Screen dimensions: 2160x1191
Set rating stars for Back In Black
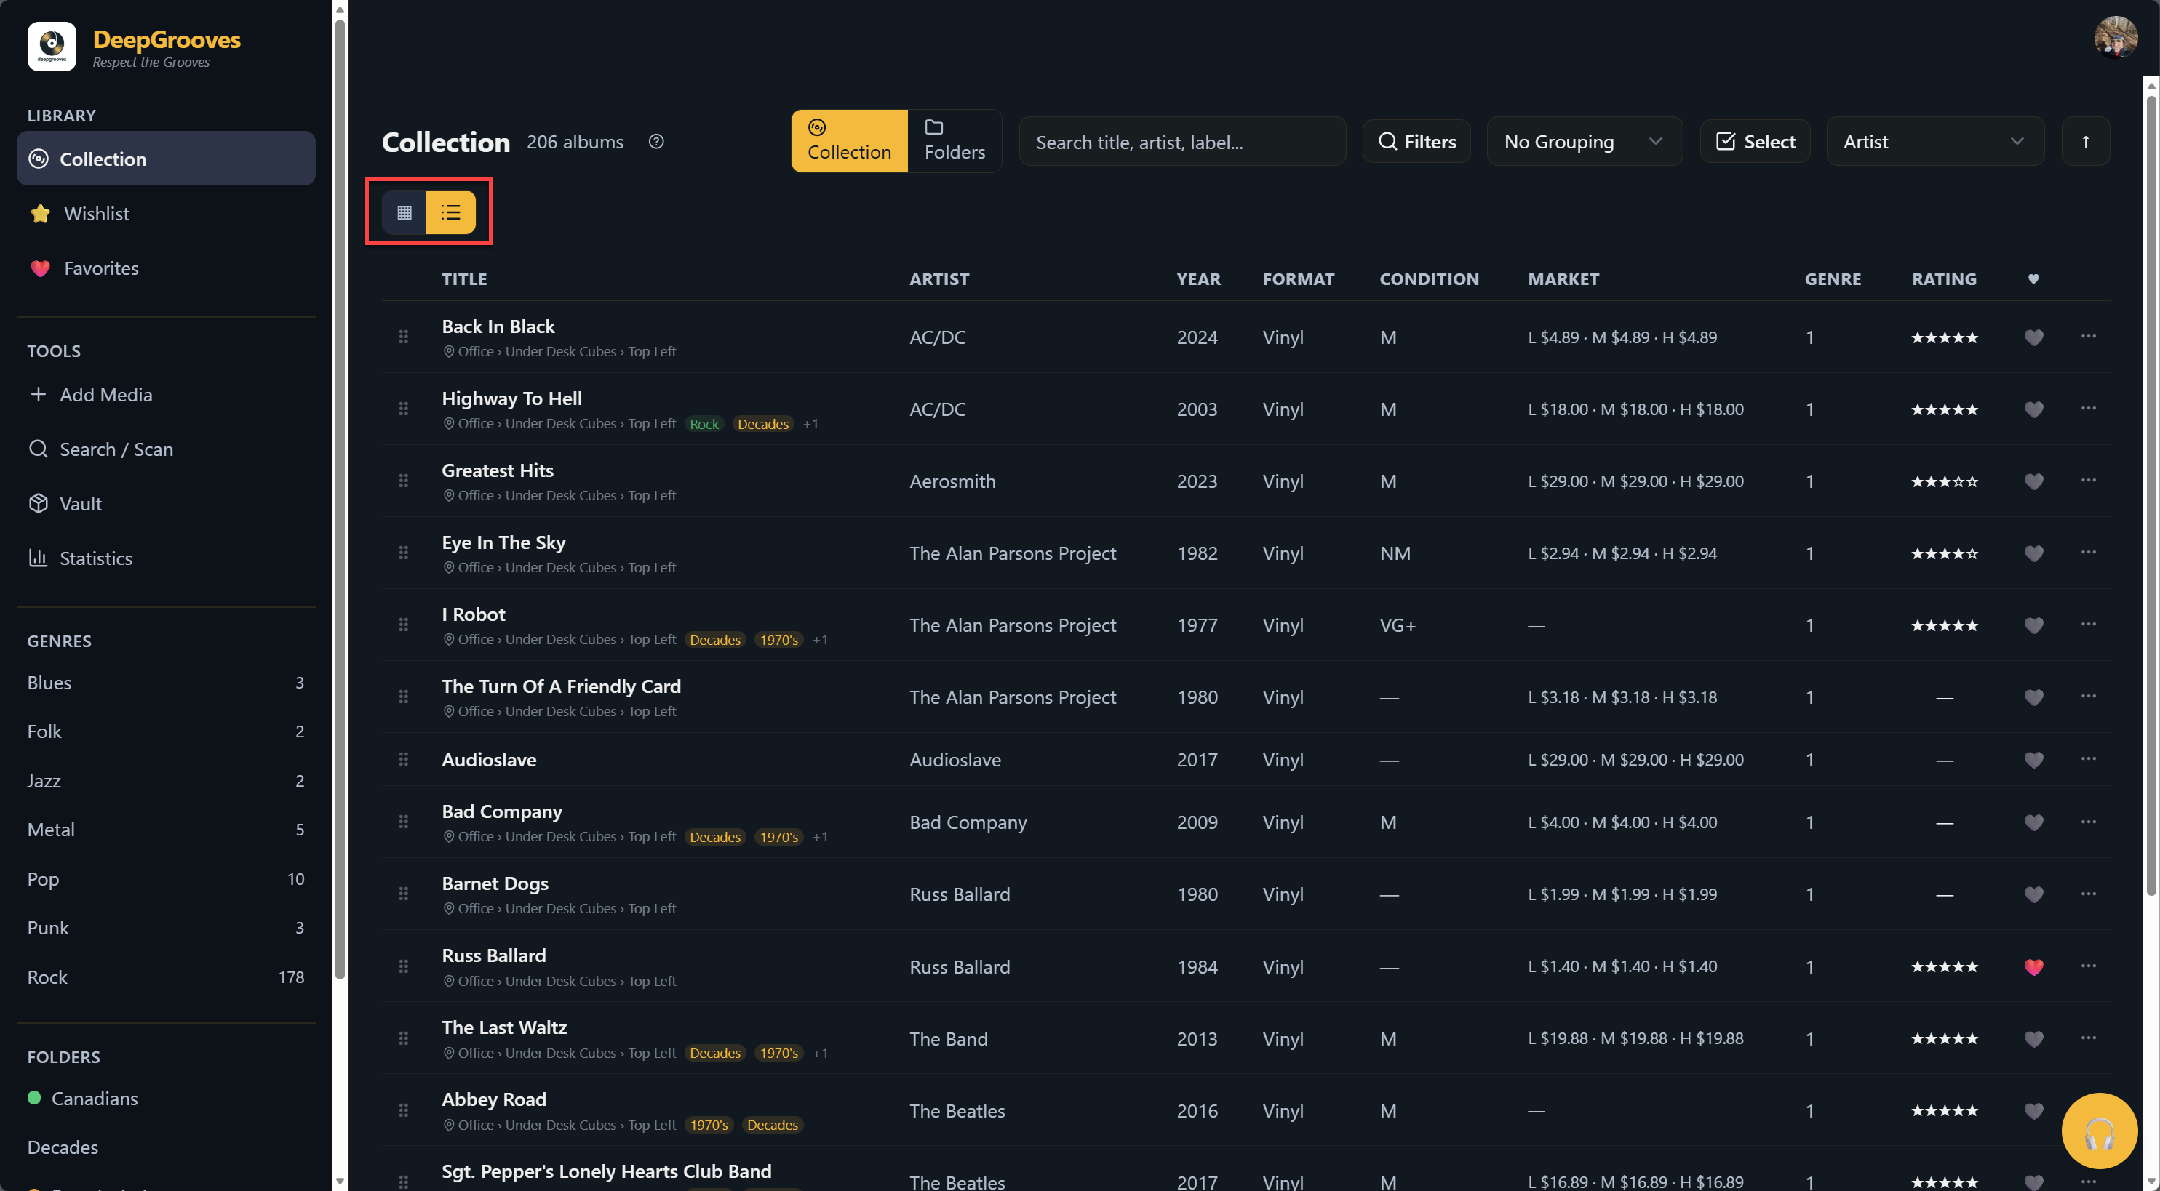(1944, 338)
